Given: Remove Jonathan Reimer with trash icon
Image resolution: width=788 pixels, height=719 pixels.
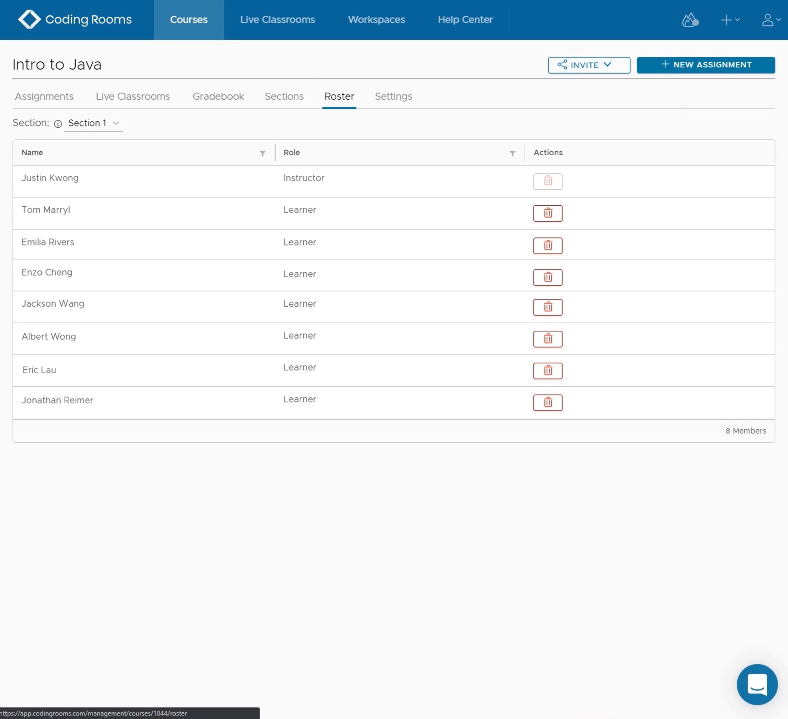Looking at the screenshot, I should (x=547, y=402).
